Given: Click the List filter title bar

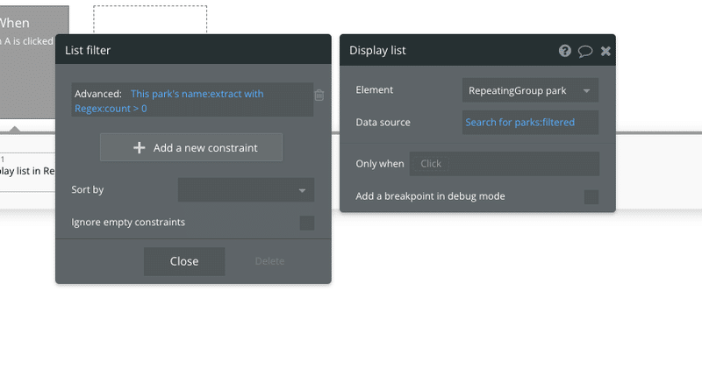Looking at the screenshot, I should coord(193,51).
